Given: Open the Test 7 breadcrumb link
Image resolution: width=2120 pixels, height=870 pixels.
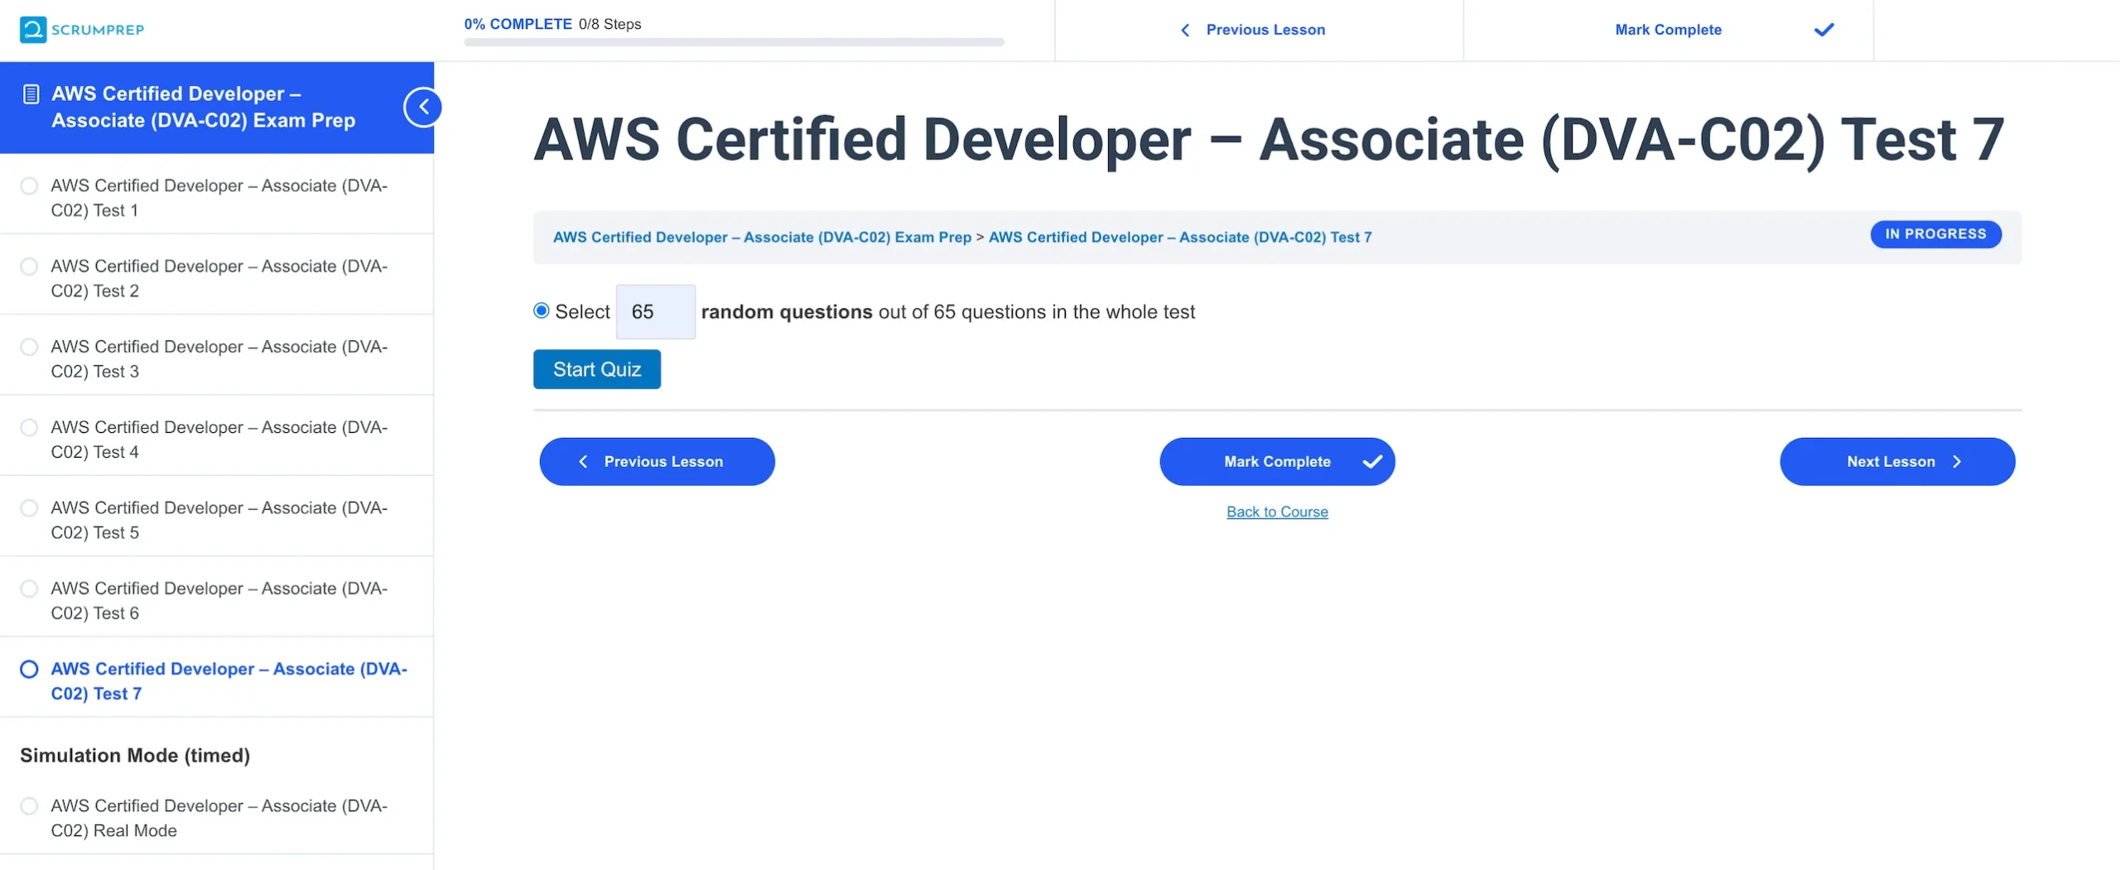Looking at the screenshot, I should [1180, 238].
